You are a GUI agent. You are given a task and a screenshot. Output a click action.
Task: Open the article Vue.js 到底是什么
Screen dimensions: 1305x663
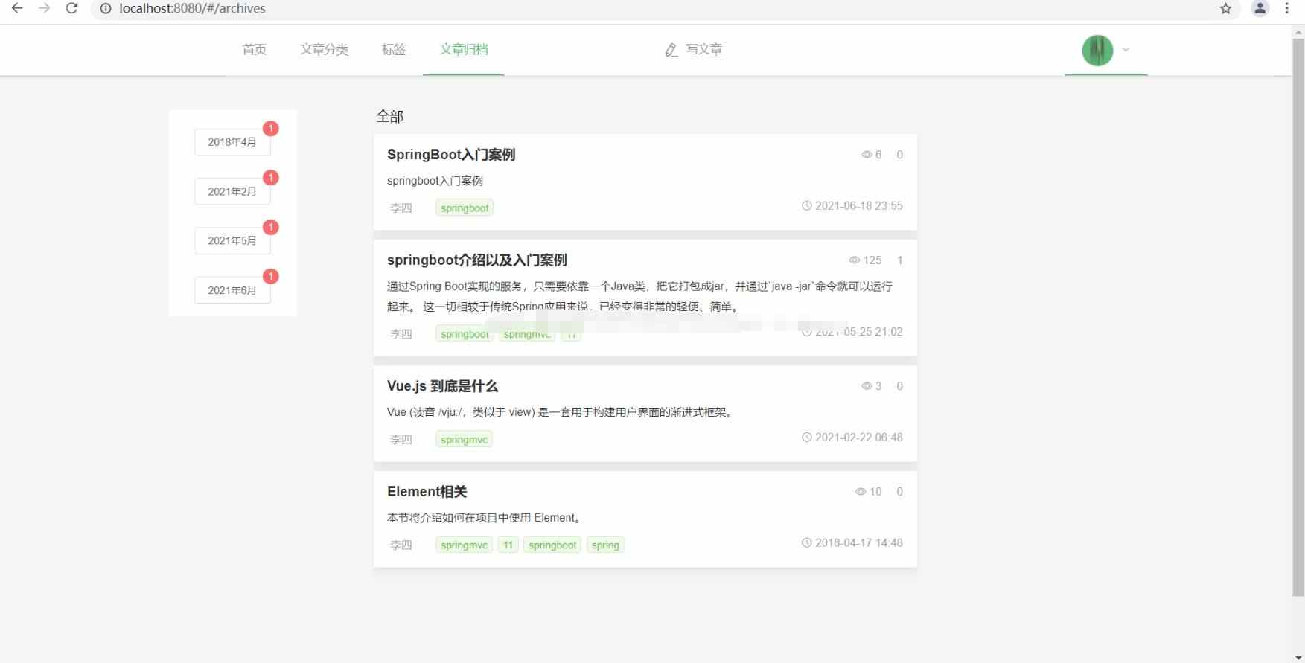point(442,386)
